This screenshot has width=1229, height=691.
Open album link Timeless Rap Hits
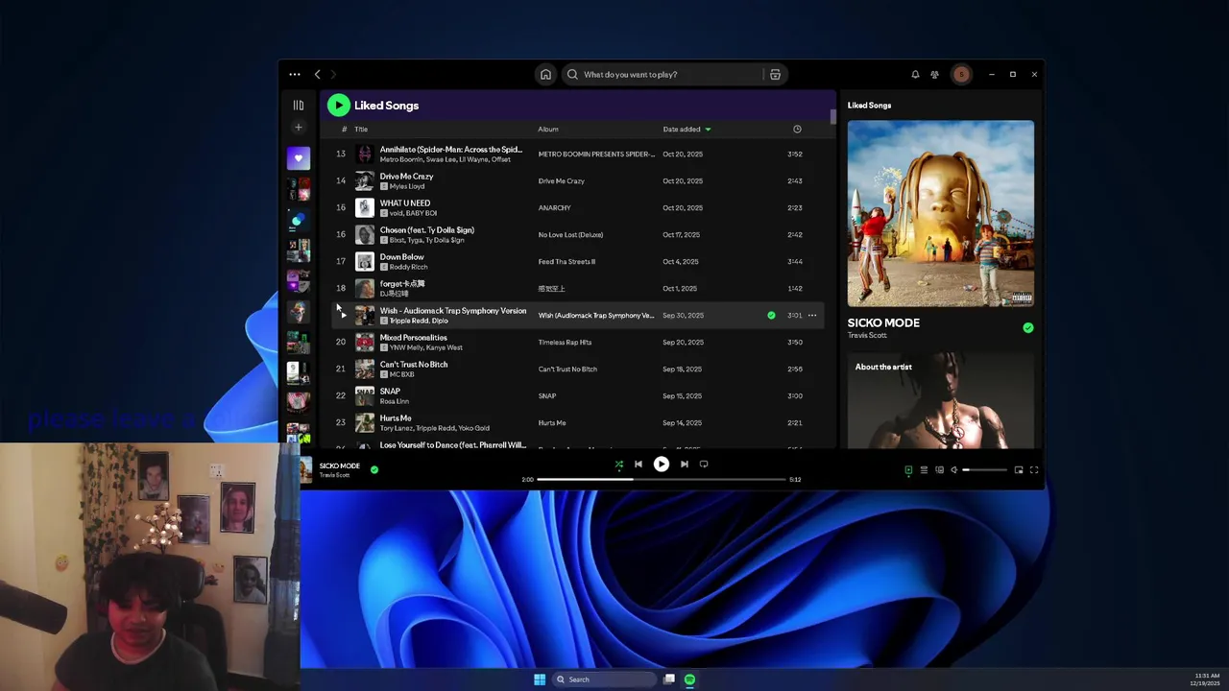(x=565, y=342)
